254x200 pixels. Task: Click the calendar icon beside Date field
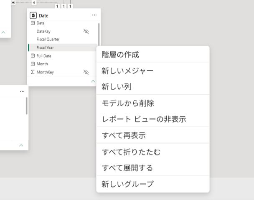33,23
